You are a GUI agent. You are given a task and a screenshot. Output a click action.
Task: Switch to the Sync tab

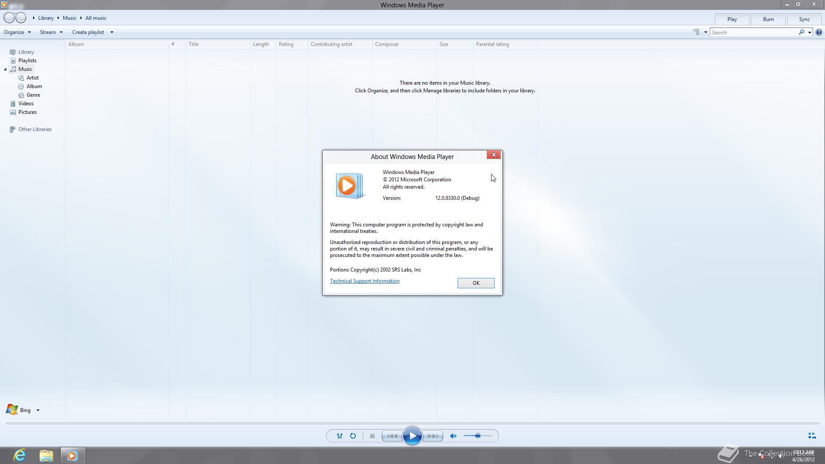(x=804, y=19)
